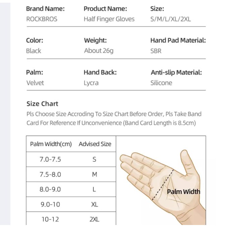Screen dimensions: 228x228
Task: Click advised size L in the table
Action: pyautogui.click(x=94, y=189)
